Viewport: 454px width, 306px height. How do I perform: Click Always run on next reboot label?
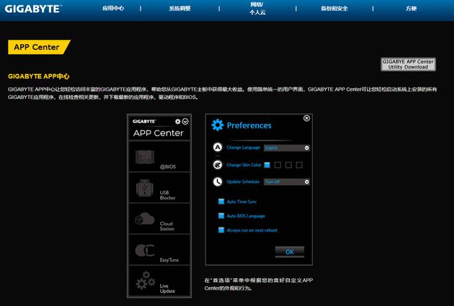point(252,230)
